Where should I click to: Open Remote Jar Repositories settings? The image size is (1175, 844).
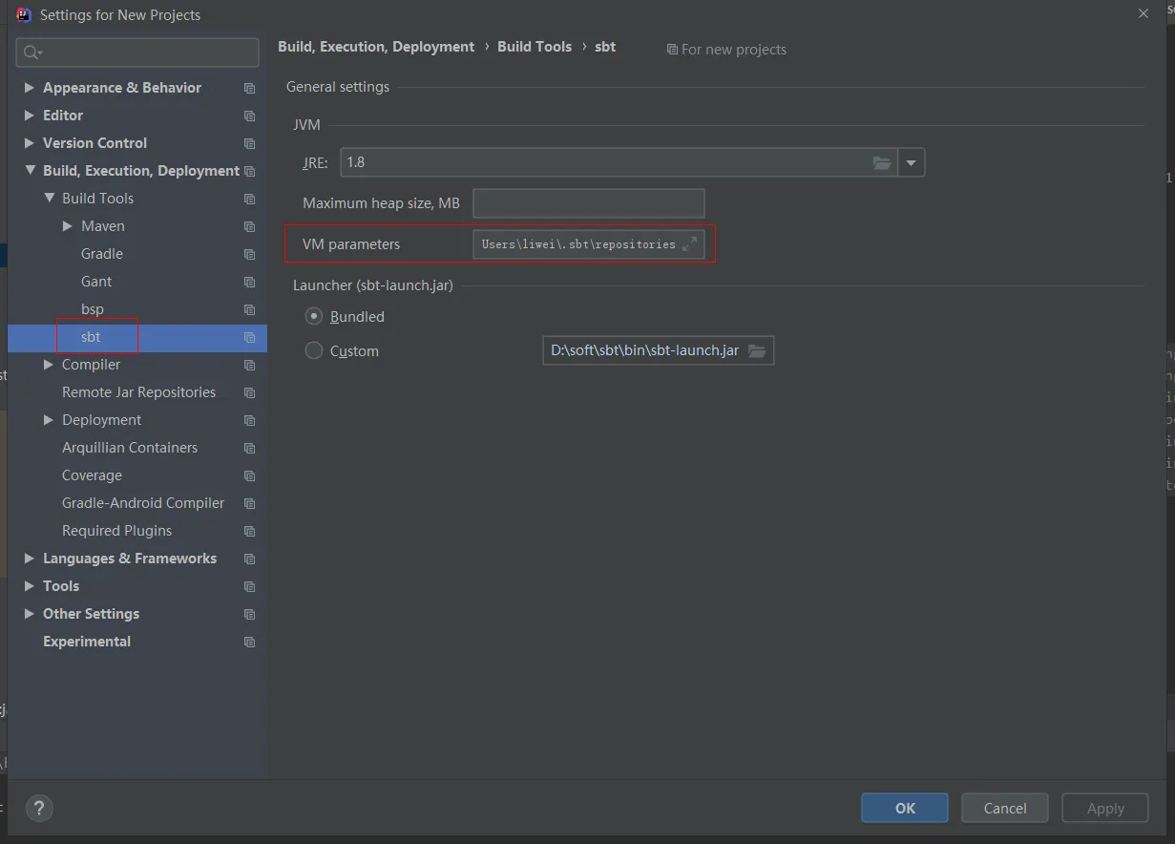[x=138, y=392]
